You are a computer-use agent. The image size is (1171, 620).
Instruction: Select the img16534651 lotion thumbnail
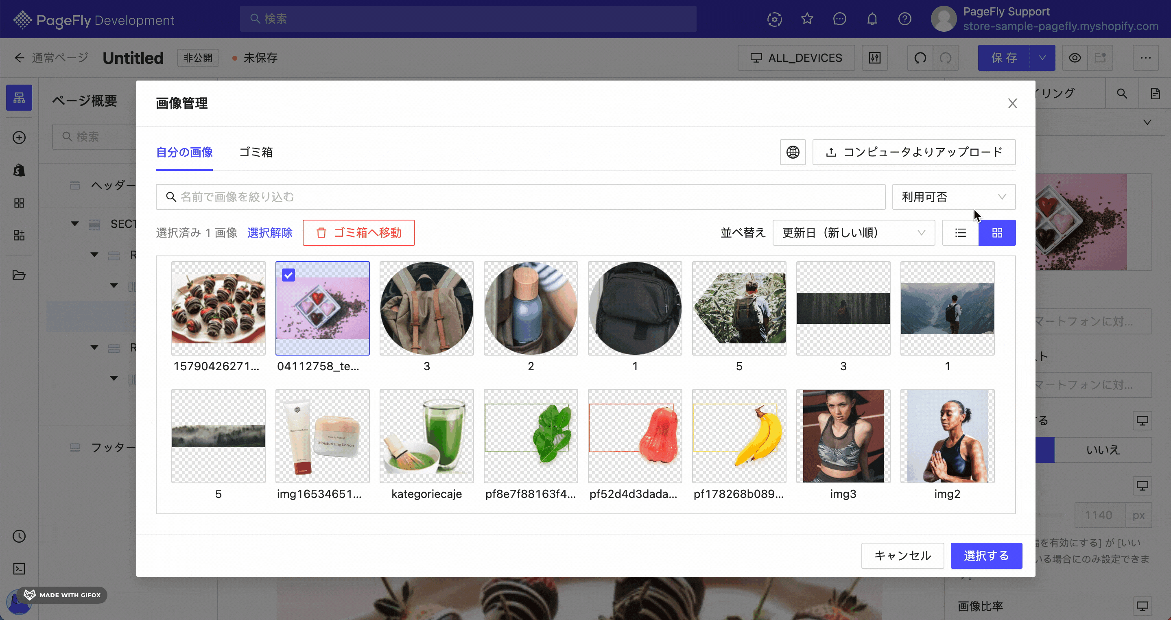click(x=322, y=436)
